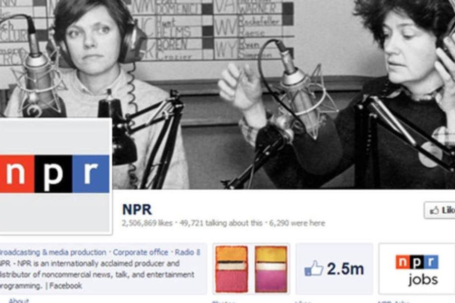Open the 2.5m likes thumbs-up tile
The height and width of the screenshot is (303, 455).
334,269
